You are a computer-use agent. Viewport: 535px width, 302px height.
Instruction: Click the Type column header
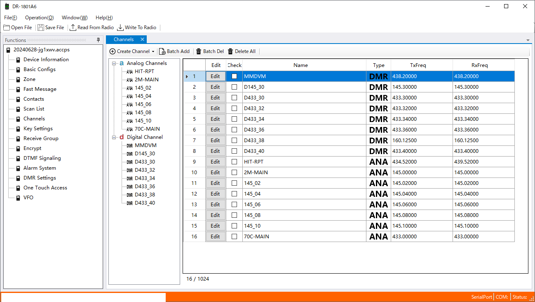click(378, 65)
